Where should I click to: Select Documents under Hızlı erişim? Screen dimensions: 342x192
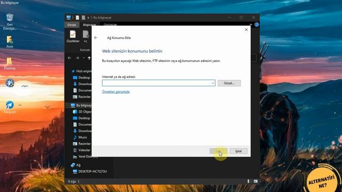[x=82, y=90]
